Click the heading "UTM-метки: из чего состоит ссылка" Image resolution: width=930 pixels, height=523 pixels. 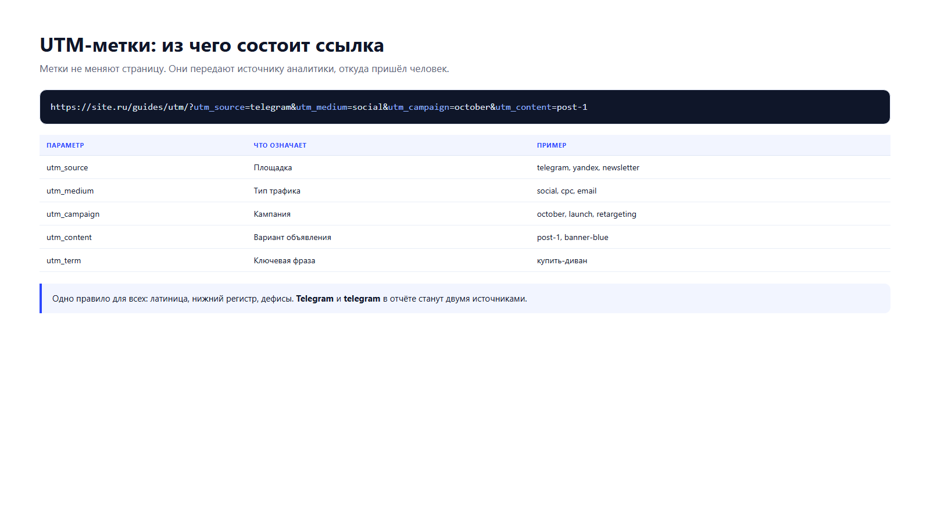tap(212, 45)
